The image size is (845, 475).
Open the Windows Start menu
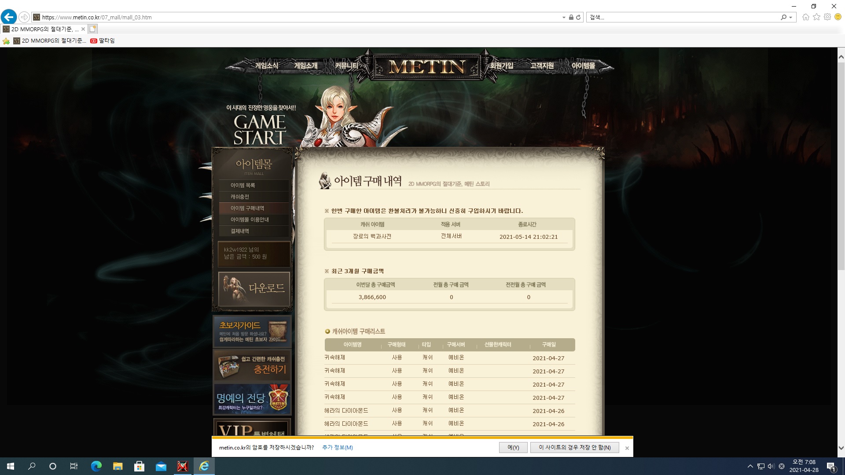click(11, 466)
